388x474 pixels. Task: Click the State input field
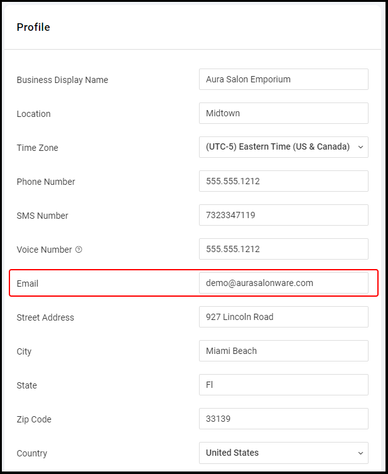pos(284,385)
